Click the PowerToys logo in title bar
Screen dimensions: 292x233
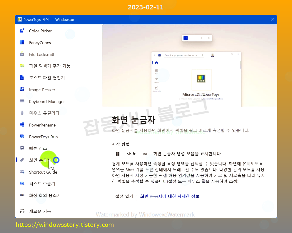19,19
